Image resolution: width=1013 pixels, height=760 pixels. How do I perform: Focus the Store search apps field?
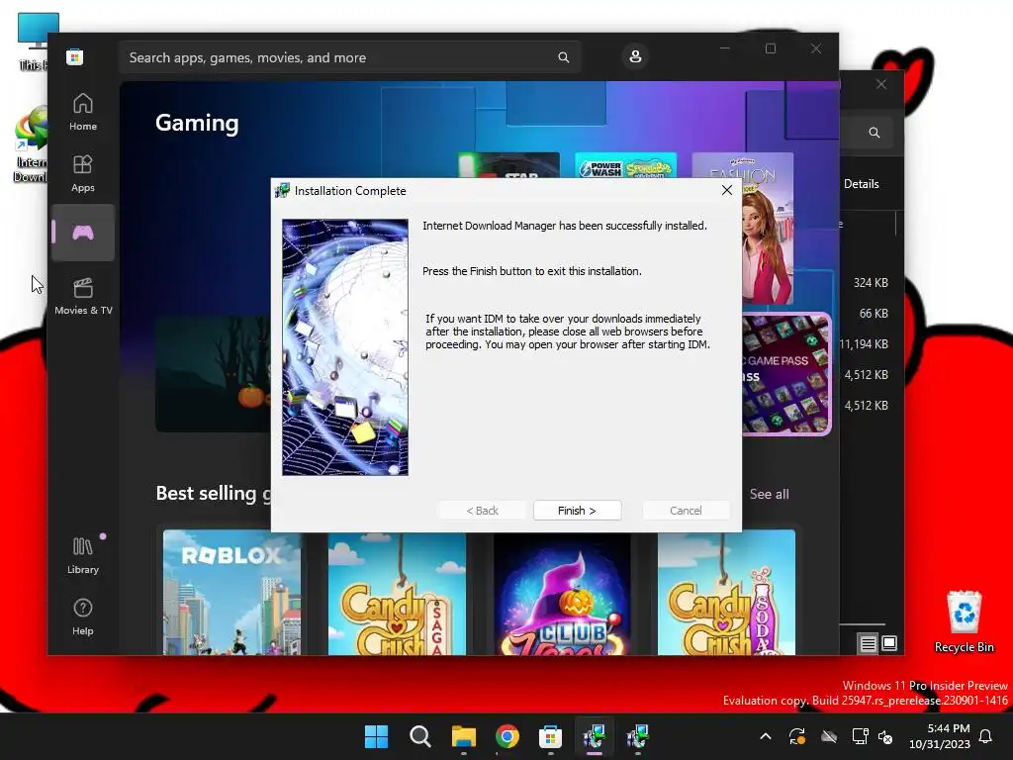(x=349, y=57)
